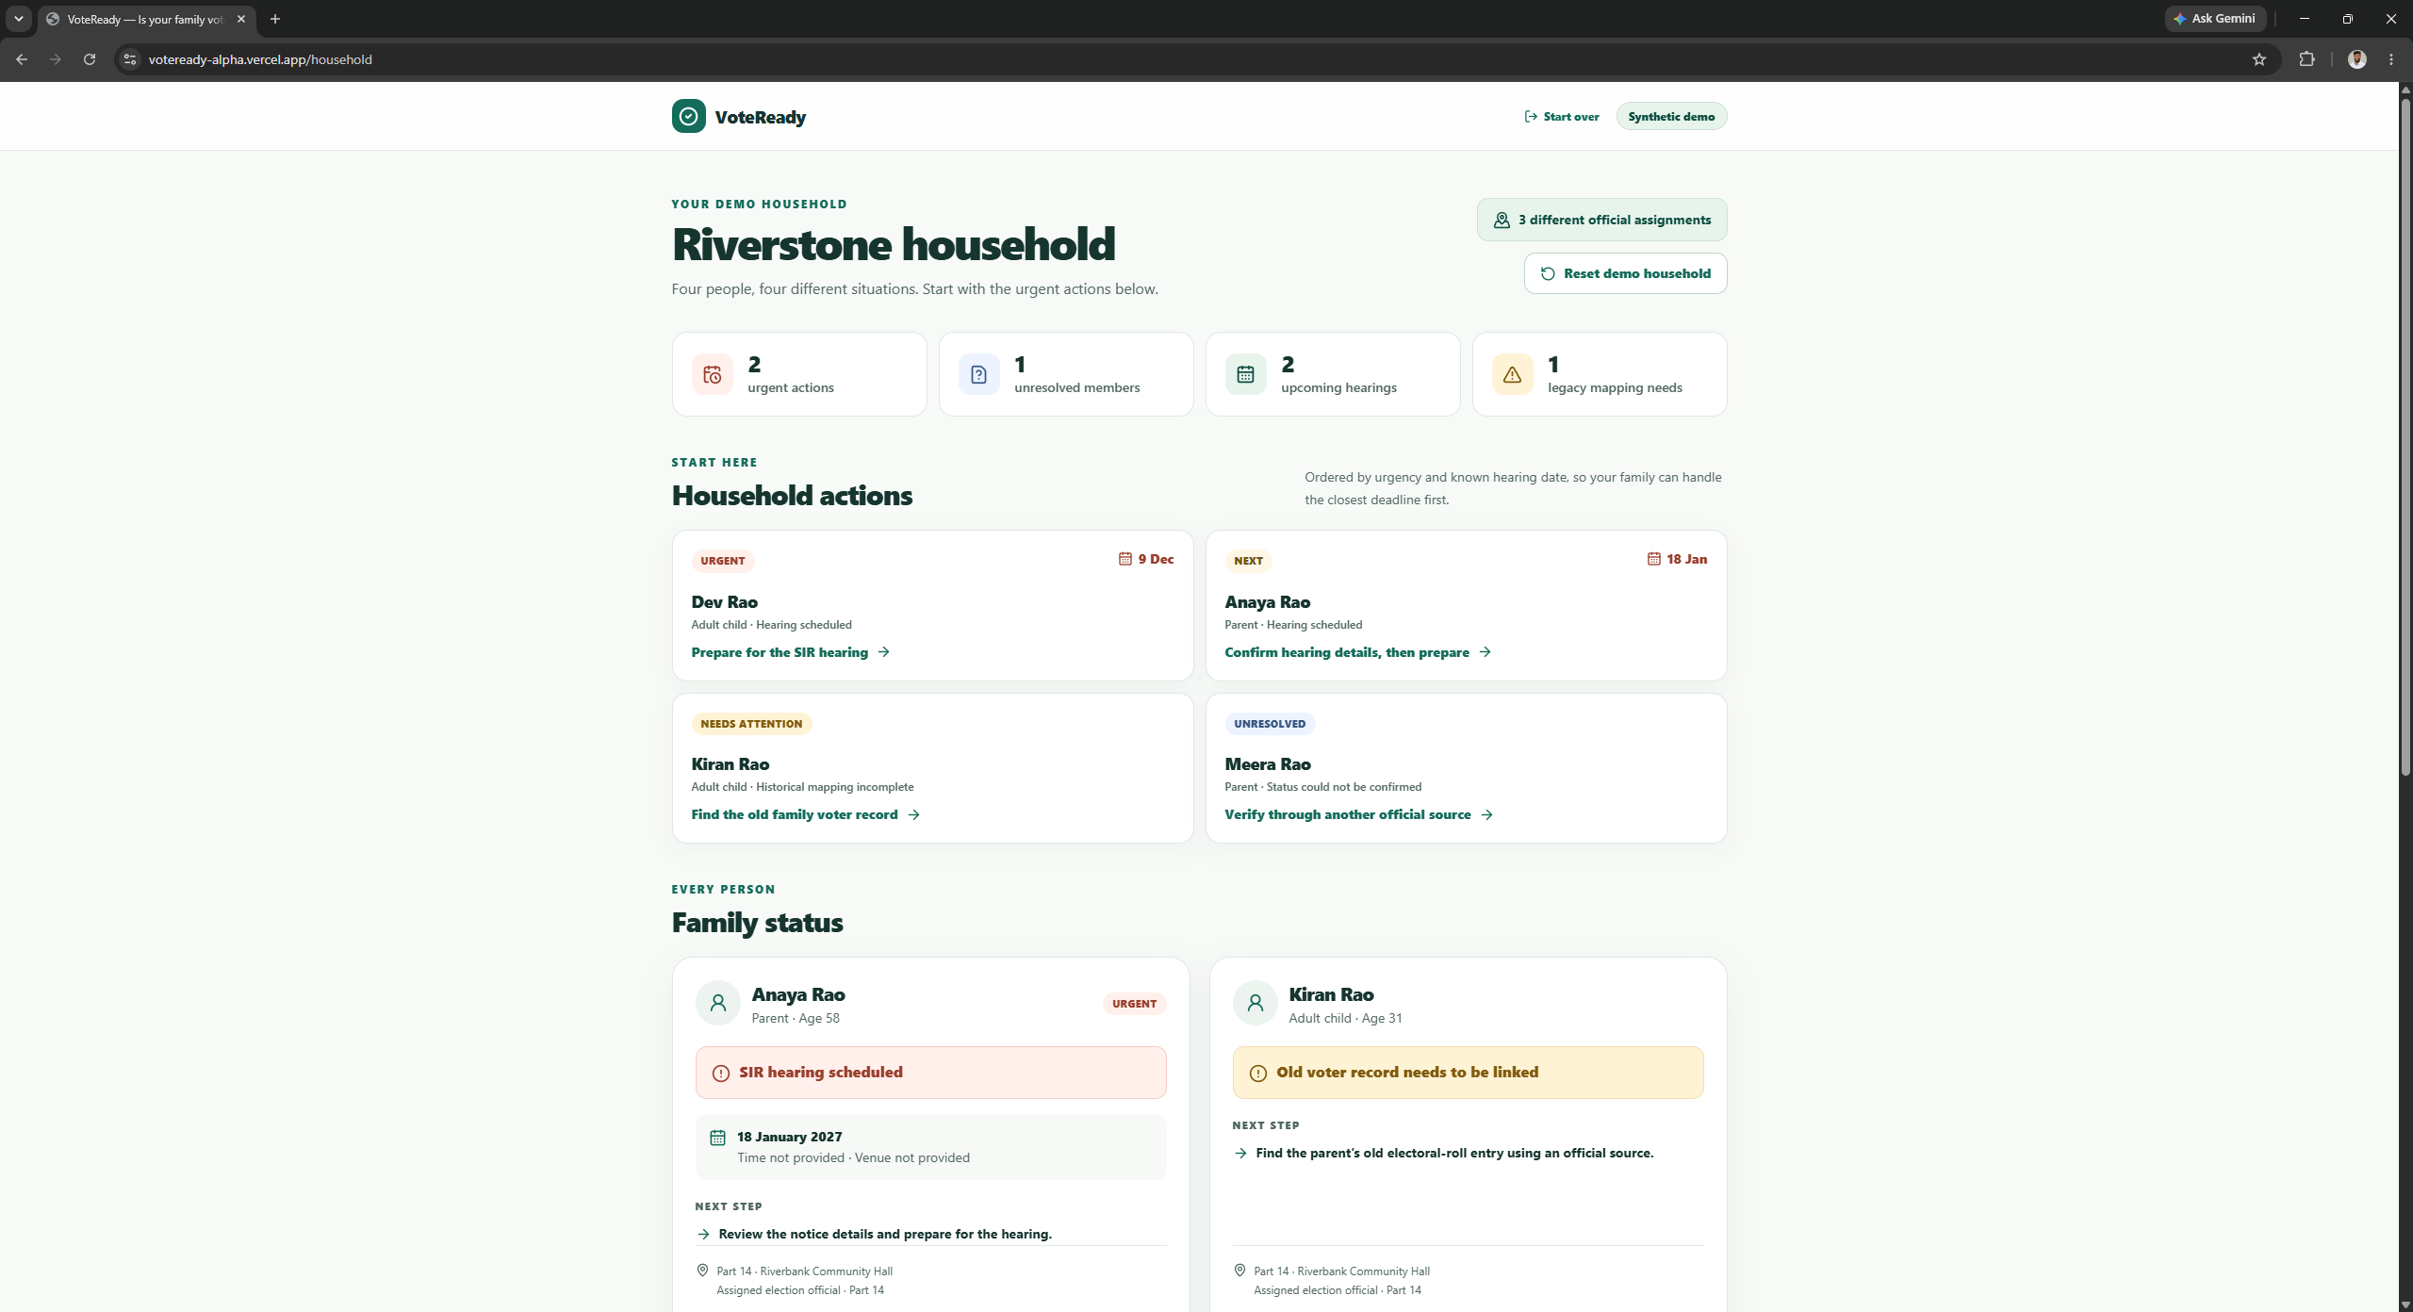Click the location pin icon in Kiran Rao's card

[1239, 1271]
